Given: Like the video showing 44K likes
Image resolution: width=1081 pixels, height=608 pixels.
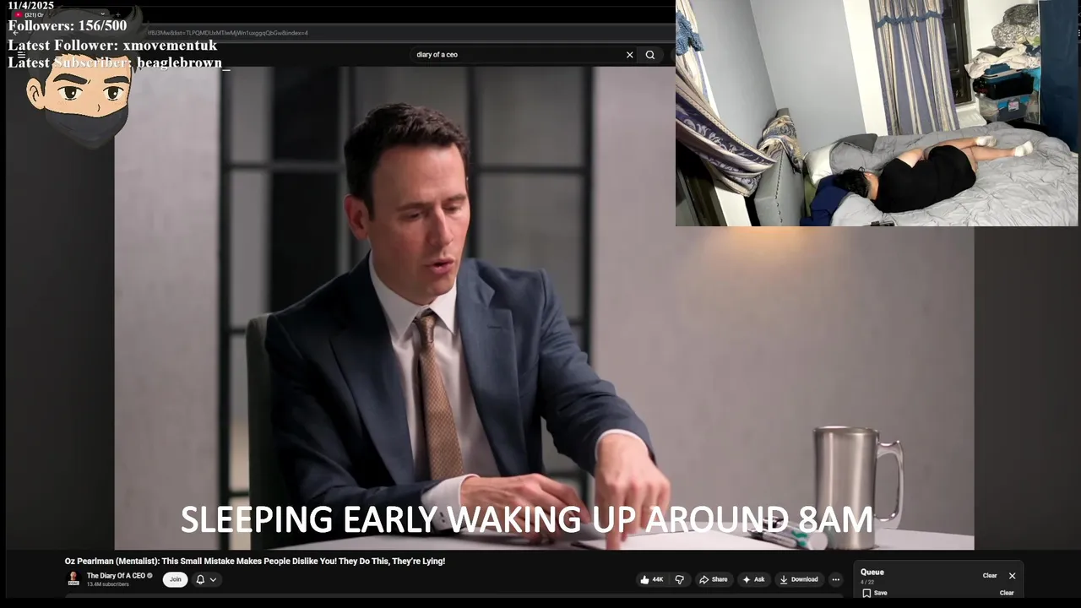Looking at the screenshot, I should pos(651,579).
